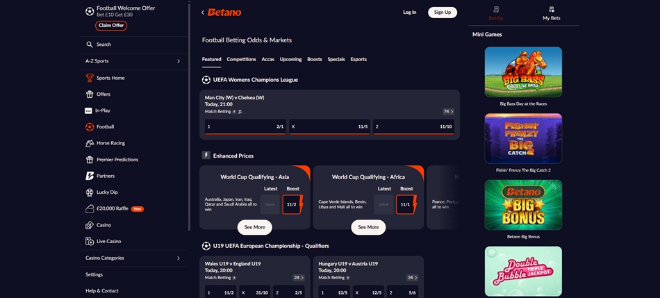The width and height of the screenshot is (660, 298).
Task: Go back using the arrow beside Betano logo
Action: [203, 13]
